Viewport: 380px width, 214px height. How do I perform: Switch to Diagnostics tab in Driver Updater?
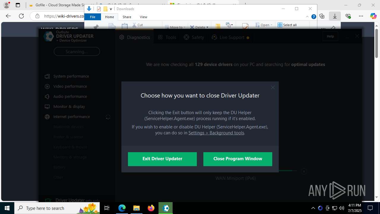coord(135,37)
